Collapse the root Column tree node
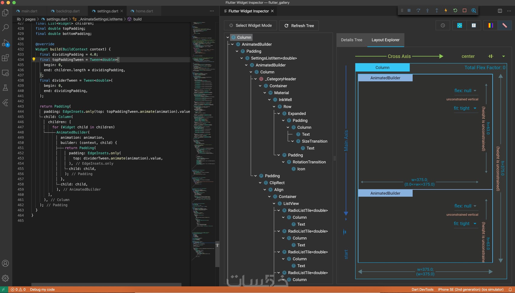Viewport: 515px width, 293px height. pyautogui.click(x=228, y=37)
